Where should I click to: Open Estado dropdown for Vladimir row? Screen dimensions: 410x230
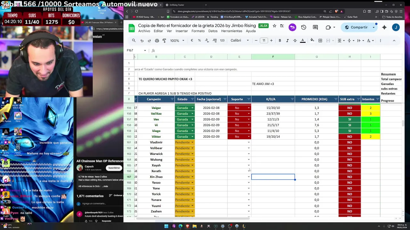point(193,142)
